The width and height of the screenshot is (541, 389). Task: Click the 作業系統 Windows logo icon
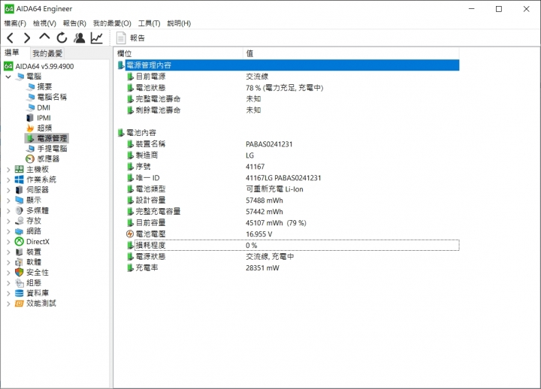pos(20,179)
